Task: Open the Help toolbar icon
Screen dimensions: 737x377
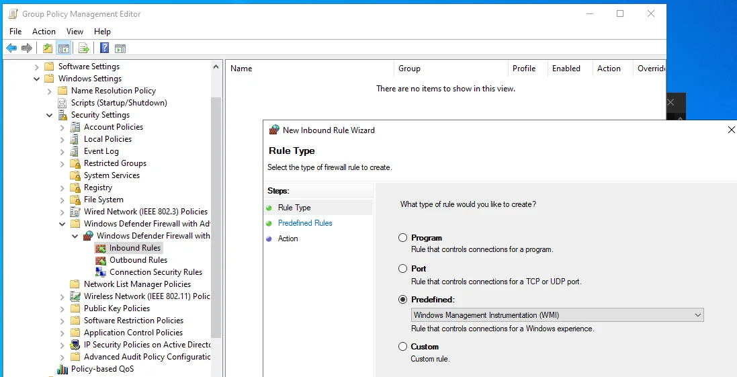Action: coord(104,48)
